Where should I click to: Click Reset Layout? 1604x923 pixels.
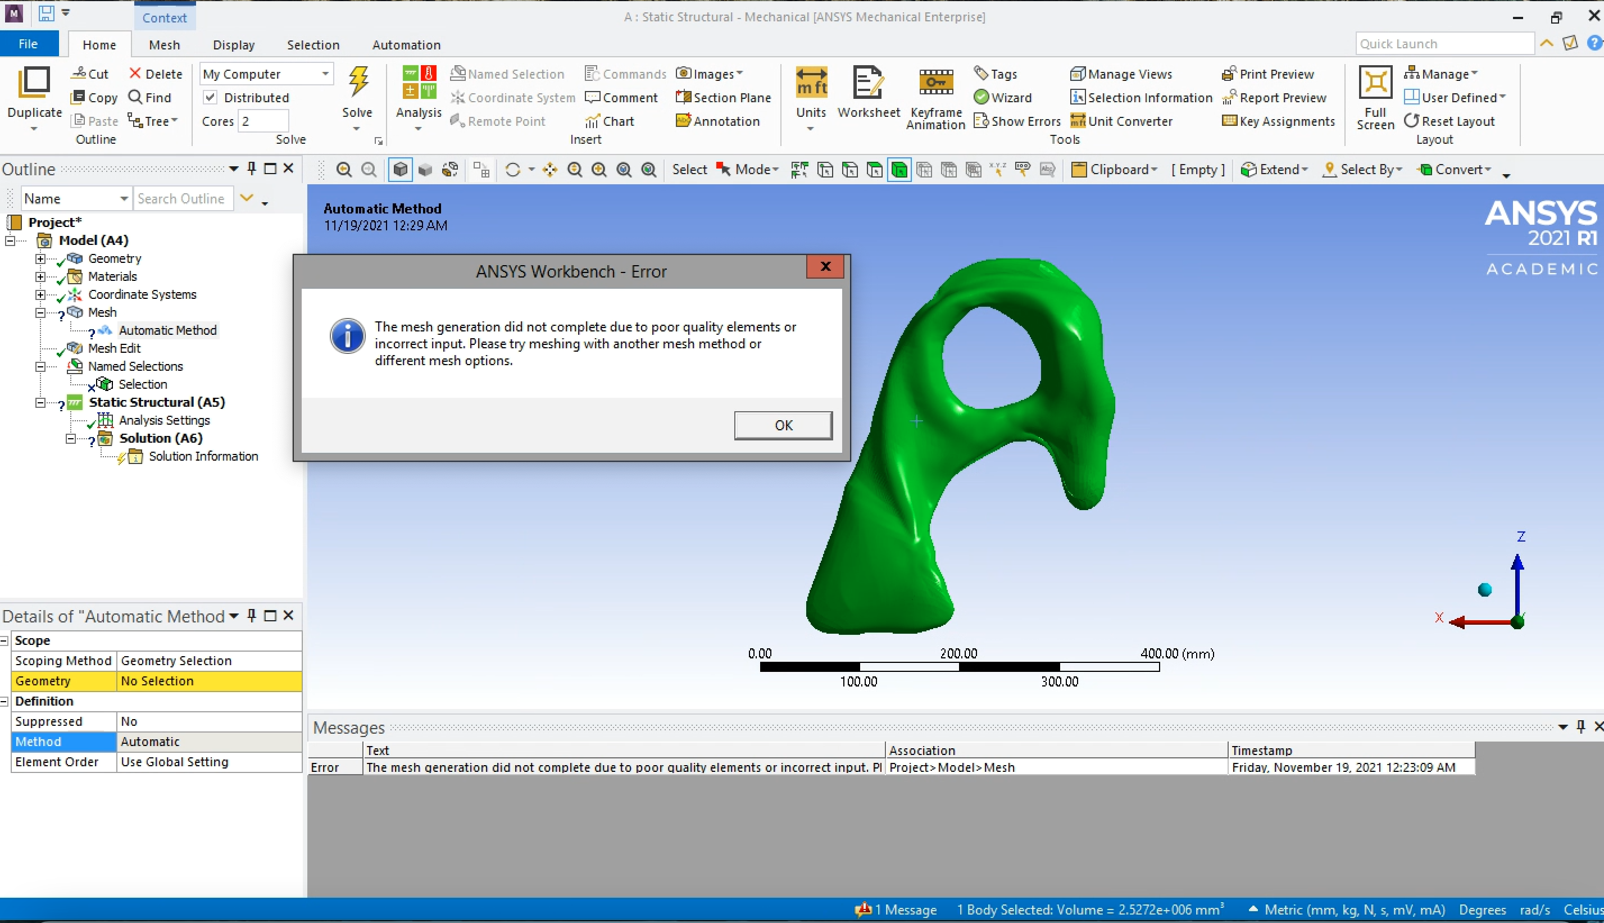click(1449, 121)
